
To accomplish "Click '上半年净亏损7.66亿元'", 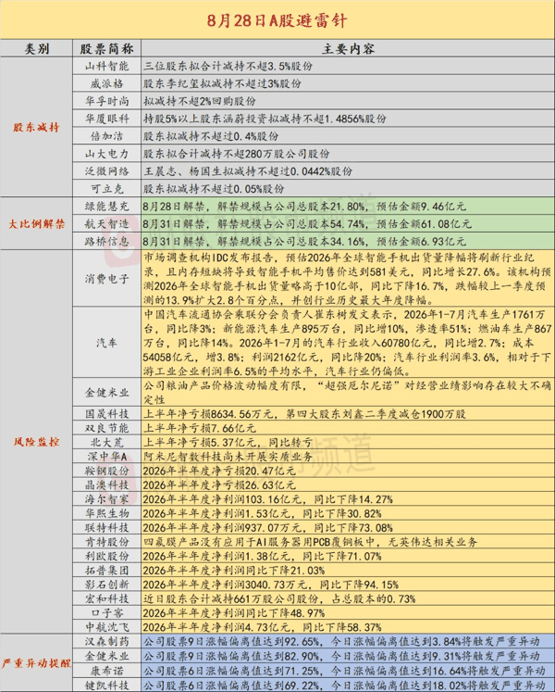I will tap(199, 428).
